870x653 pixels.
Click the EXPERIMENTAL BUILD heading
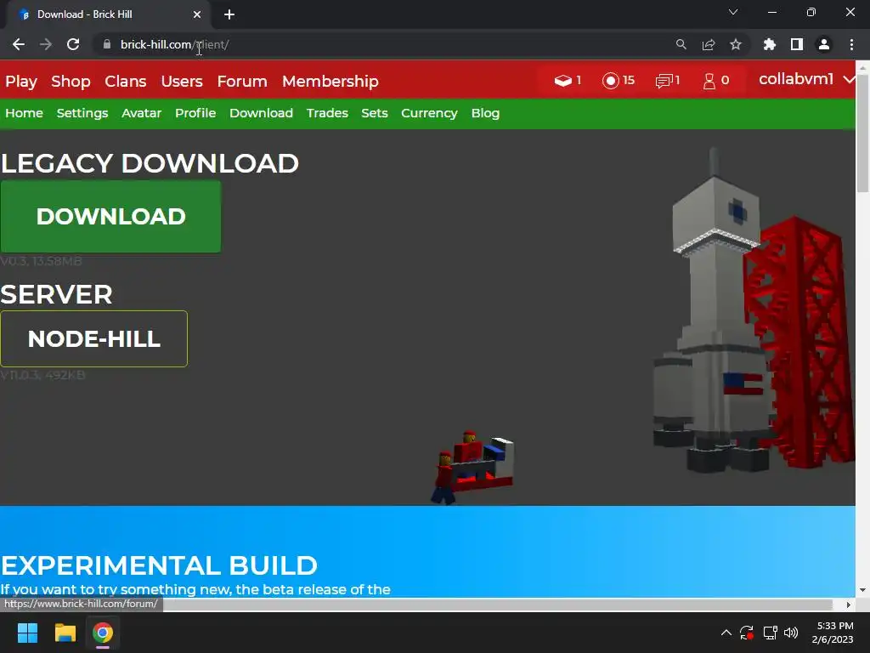(x=159, y=565)
